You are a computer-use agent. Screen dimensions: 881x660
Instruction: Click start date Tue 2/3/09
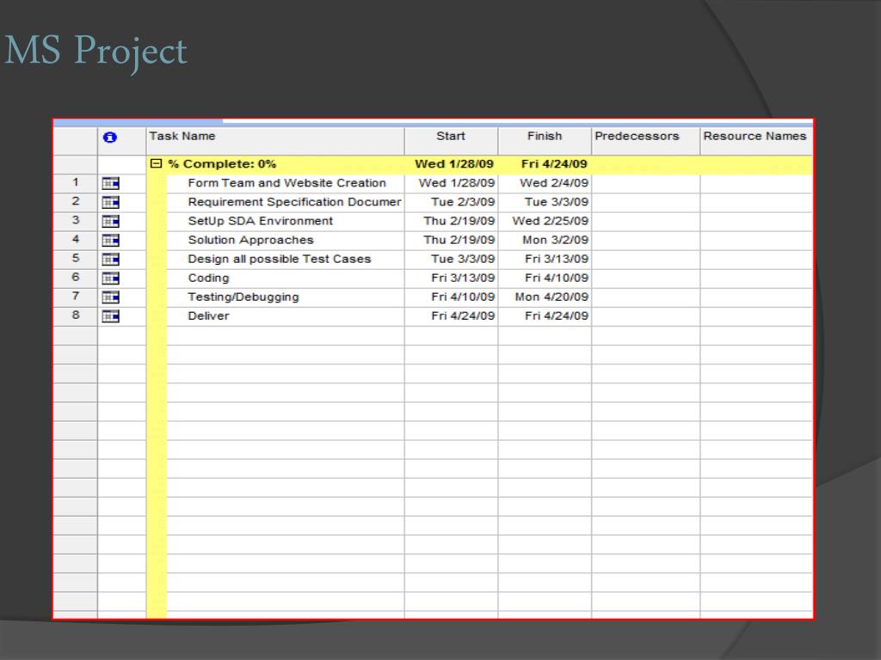463,202
